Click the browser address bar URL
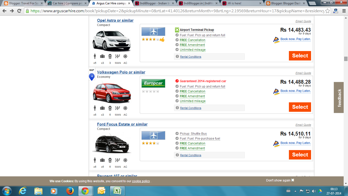 (177, 11)
